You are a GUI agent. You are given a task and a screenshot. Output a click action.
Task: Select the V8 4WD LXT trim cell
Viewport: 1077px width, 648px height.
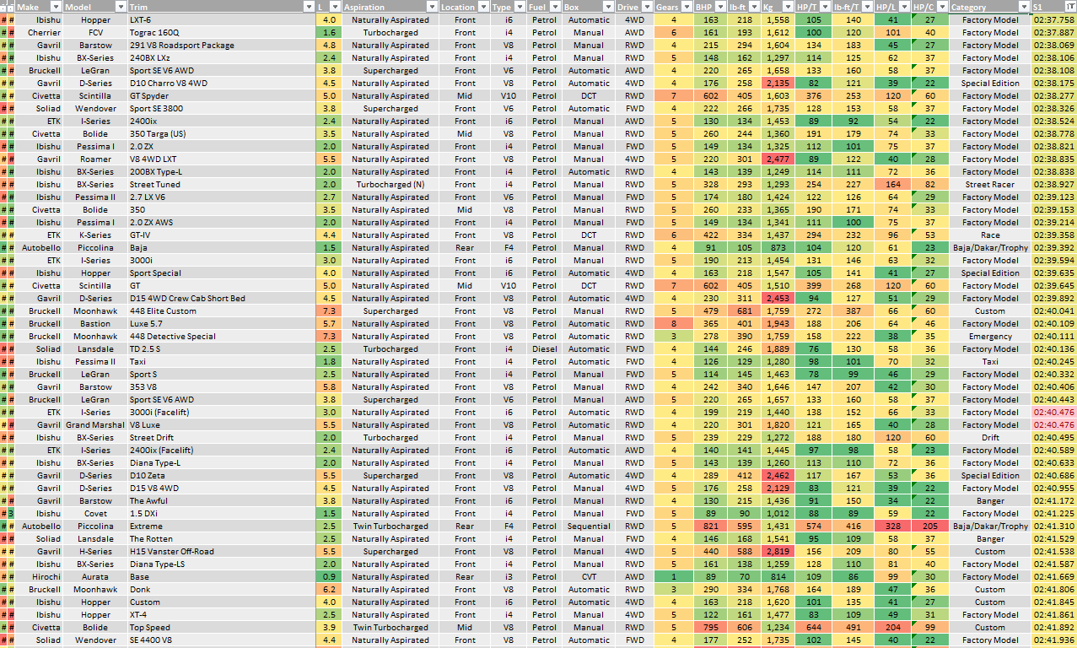pos(222,159)
